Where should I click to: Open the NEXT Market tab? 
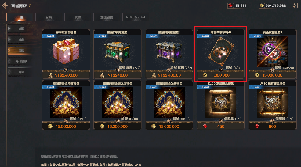[x=136, y=17]
